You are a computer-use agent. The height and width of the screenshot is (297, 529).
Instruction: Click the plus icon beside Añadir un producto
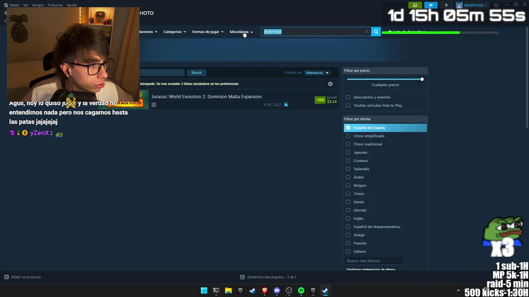pyautogui.click(x=6, y=277)
